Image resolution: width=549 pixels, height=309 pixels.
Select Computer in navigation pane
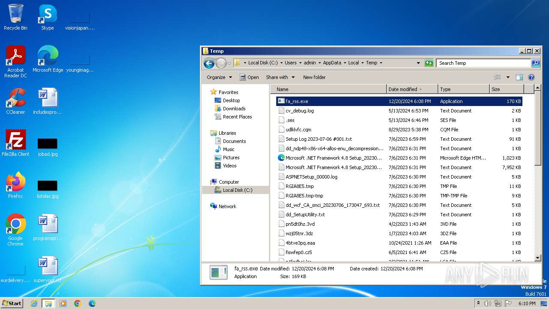coord(229,182)
